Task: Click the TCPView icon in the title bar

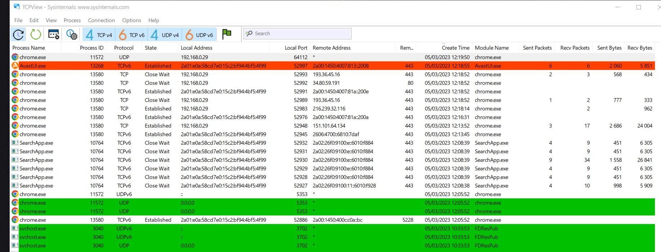Action: pyautogui.click(x=16, y=7)
